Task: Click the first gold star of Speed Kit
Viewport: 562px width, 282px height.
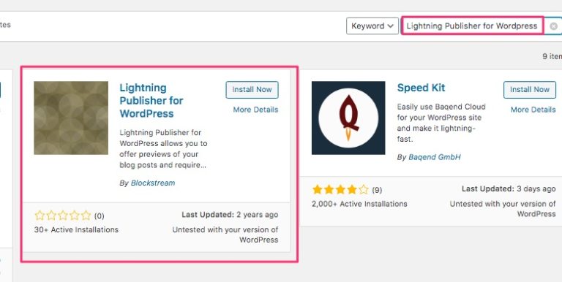Action: click(x=317, y=190)
